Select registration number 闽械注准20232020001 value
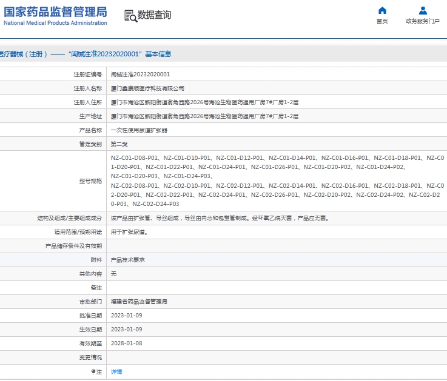The width and height of the screenshot is (447, 381). pos(140,75)
